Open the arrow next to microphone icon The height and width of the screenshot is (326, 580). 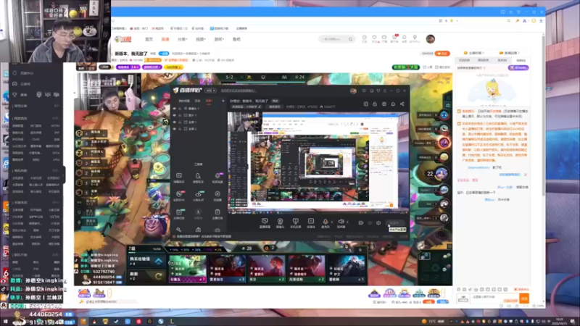[x=332, y=222]
